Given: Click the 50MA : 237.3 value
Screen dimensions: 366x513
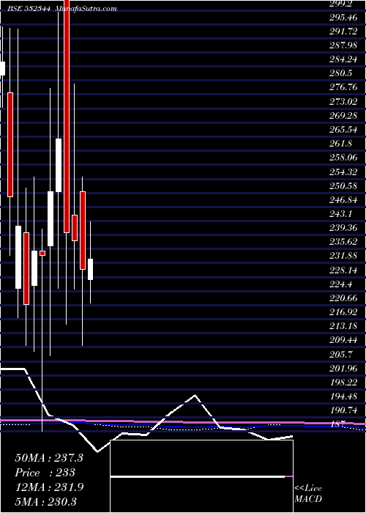Looking at the screenshot, I should point(49,458).
